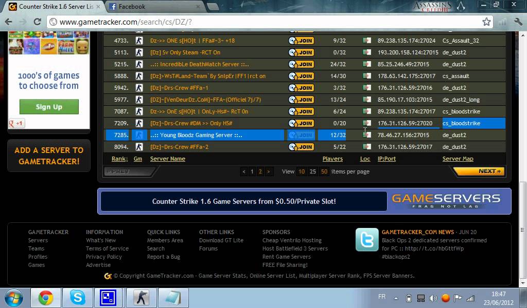Open Skype from the taskbar
The height and width of the screenshot is (308, 527).
tap(78, 298)
